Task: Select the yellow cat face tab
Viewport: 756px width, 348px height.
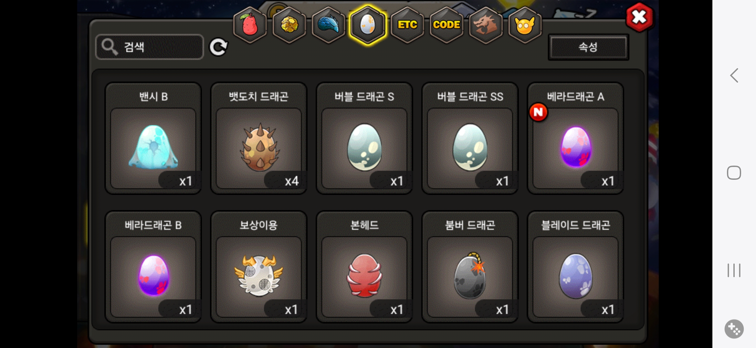Action: pyautogui.click(x=525, y=25)
